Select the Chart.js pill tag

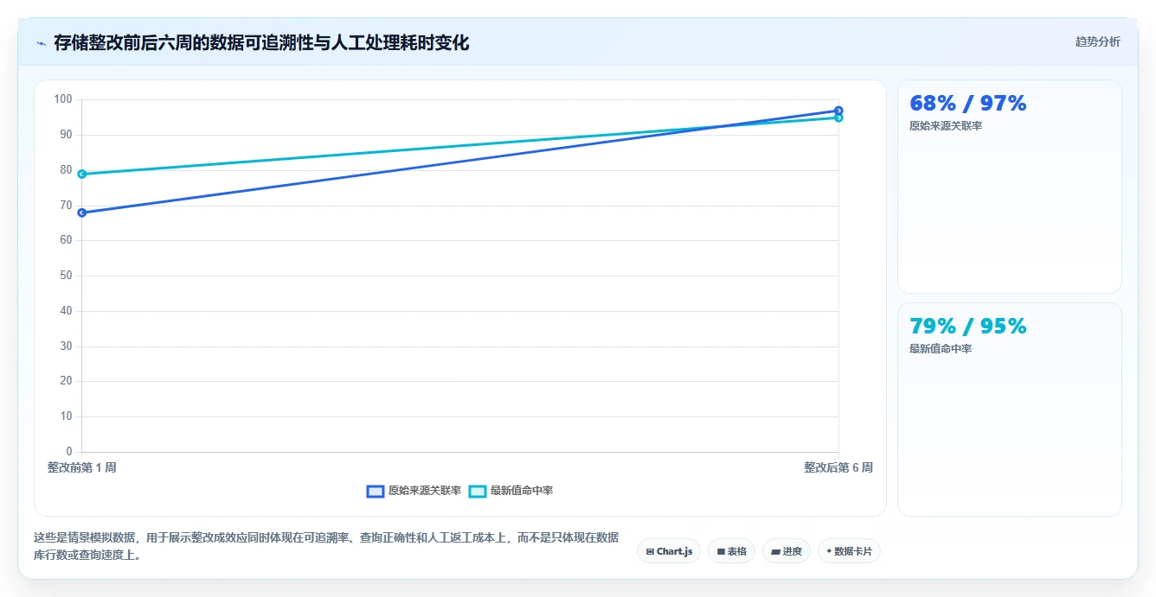click(669, 551)
